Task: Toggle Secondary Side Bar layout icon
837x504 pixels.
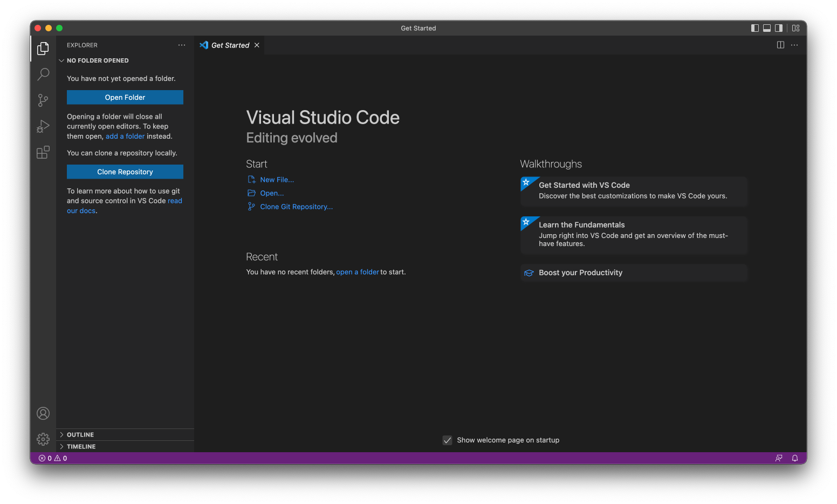Action: click(779, 28)
